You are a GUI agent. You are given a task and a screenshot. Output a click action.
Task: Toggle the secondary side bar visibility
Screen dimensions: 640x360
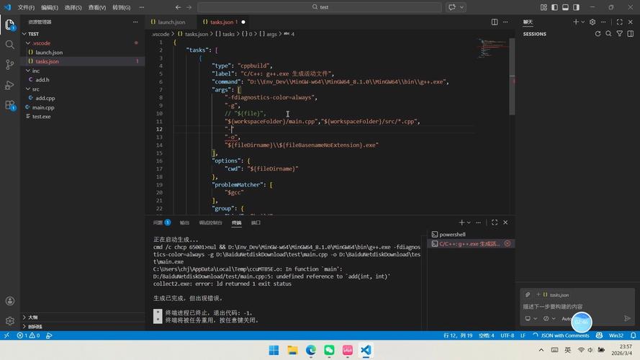[576, 7]
